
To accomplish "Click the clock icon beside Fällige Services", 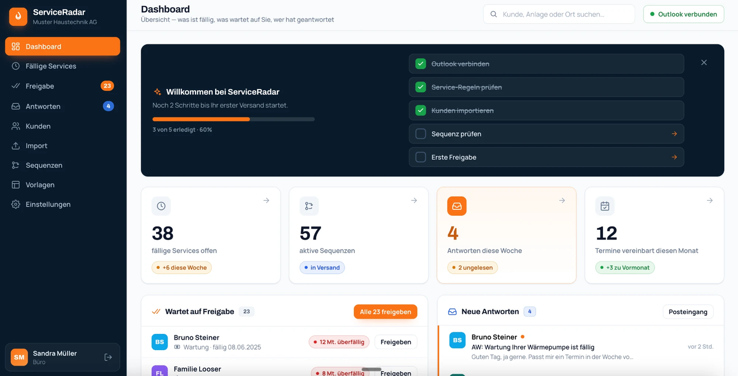I will tap(16, 66).
